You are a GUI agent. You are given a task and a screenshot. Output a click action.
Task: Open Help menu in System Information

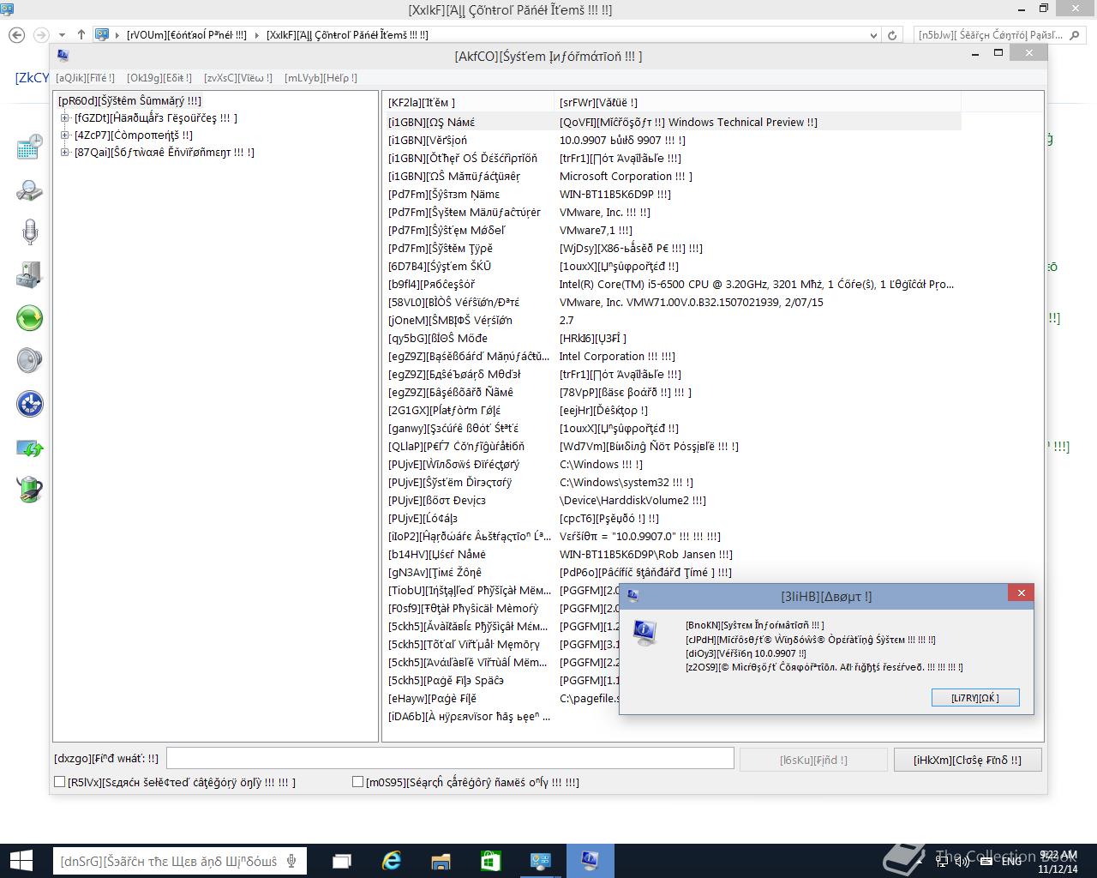[x=321, y=78]
